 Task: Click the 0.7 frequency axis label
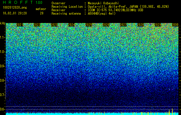(3, 95)
